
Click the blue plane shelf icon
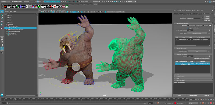tap(21, 6)
